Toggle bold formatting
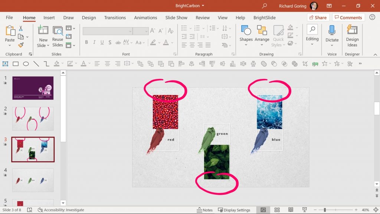The width and height of the screenshot is (380, 214). [86, 42]
